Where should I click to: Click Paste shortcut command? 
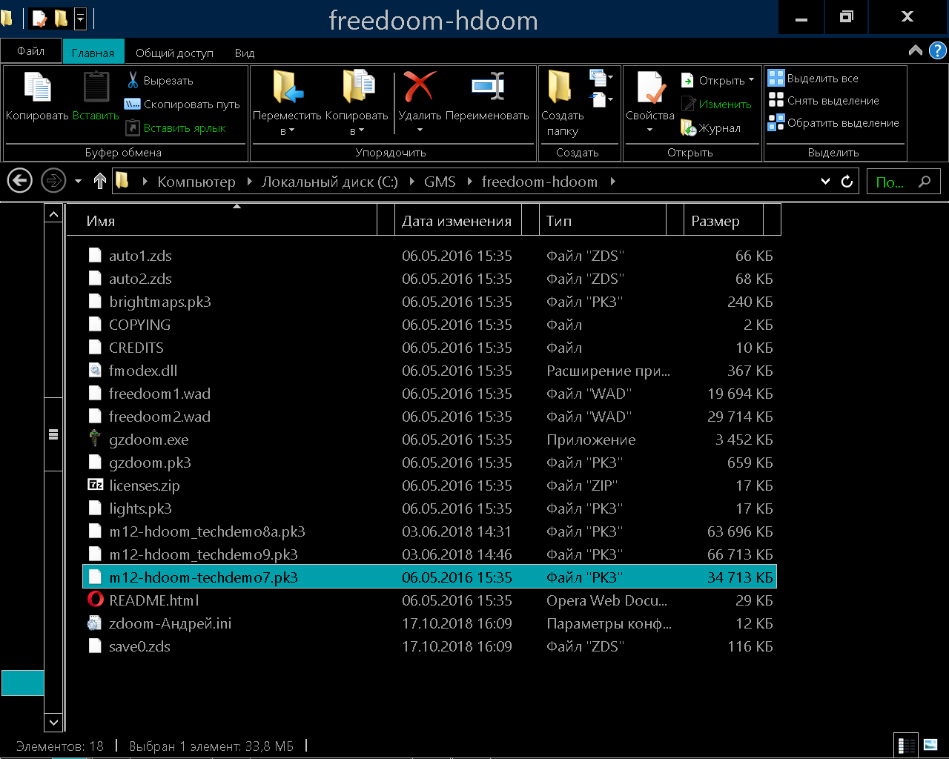pos(176,127)
